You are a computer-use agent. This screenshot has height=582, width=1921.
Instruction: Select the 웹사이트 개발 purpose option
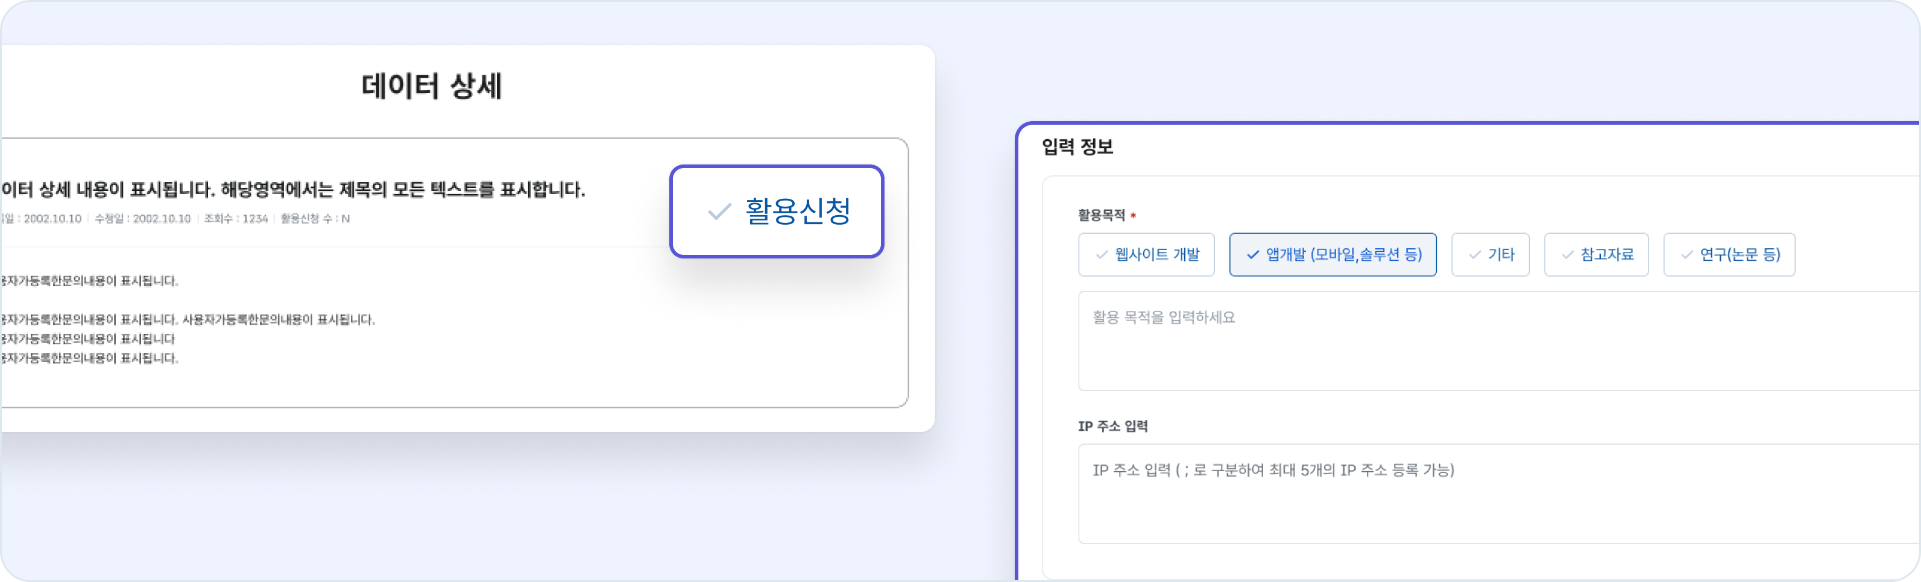tap(1146, 254)
